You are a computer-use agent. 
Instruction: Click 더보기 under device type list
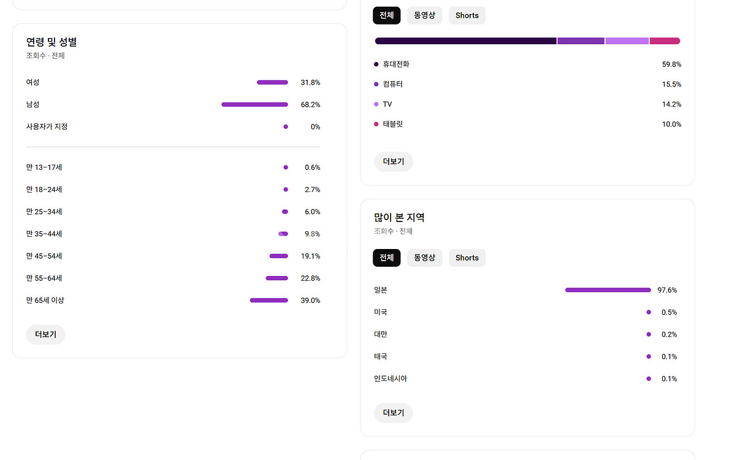point(393,161)
